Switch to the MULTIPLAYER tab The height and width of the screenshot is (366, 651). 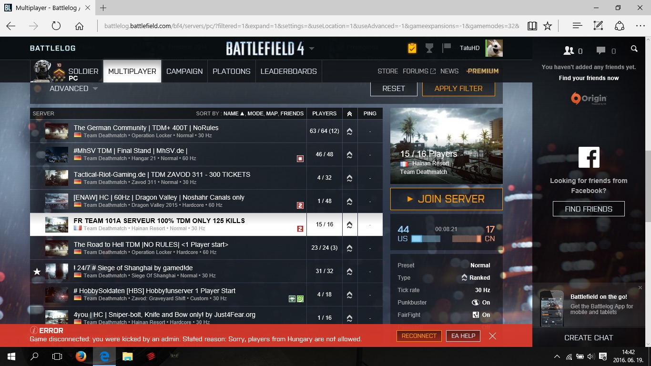(x=132, y=71)
